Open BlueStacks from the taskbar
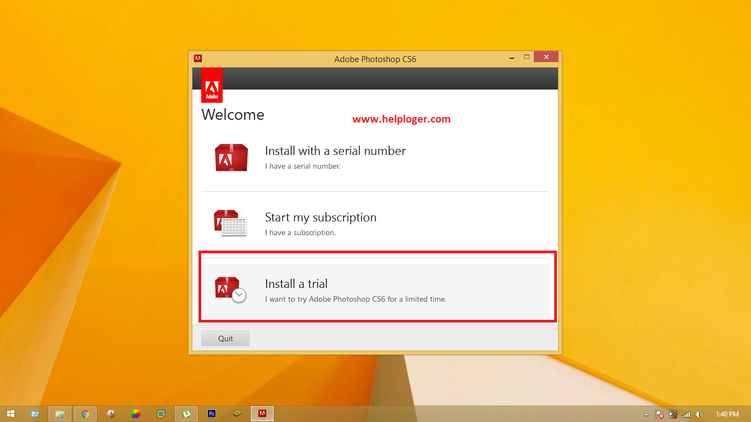 point(237,414)
